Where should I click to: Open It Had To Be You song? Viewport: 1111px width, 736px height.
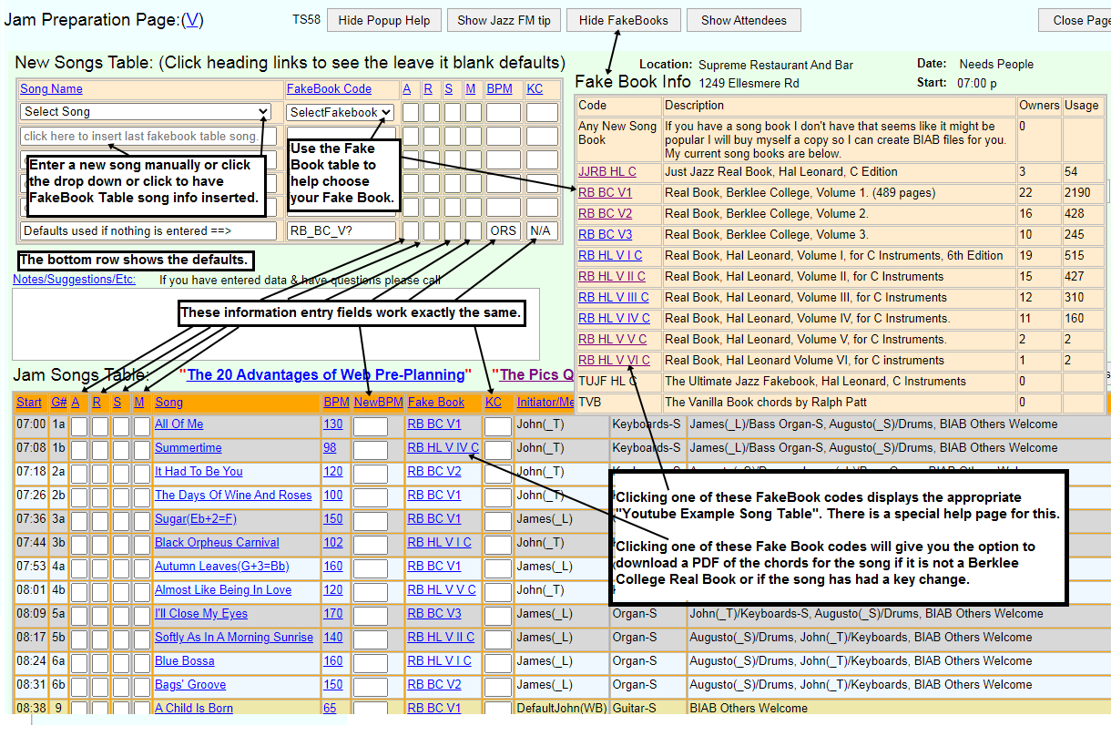(199, 472)
